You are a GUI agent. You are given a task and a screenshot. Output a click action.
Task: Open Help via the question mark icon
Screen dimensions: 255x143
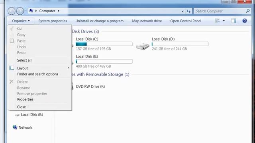[245, 21]
